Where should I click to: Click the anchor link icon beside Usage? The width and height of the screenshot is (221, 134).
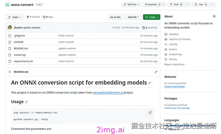pos(27,102)
